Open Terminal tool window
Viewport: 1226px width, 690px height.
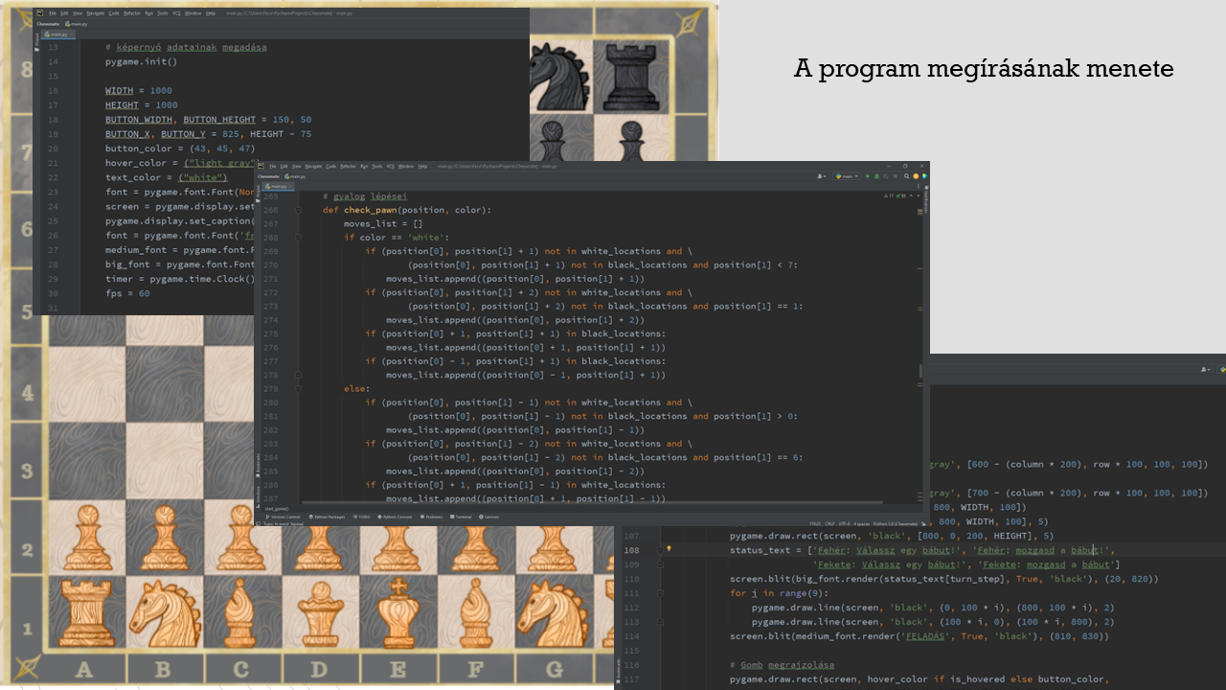461,517
